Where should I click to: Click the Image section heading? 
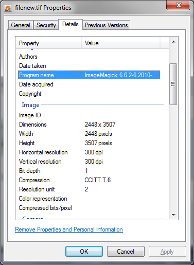click(30, 105)
